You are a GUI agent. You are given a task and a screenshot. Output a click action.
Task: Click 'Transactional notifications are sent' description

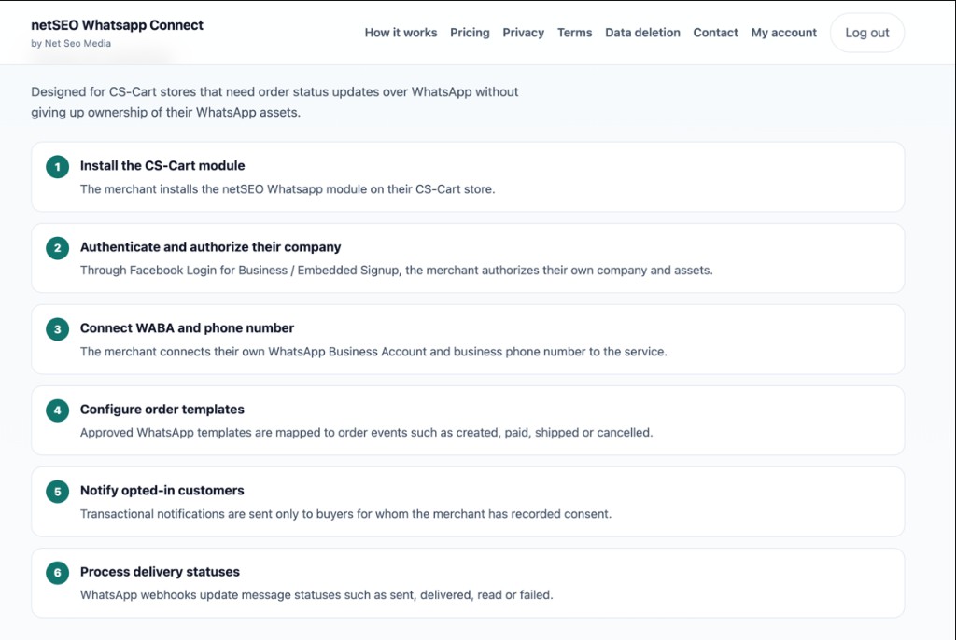(345, 514)
